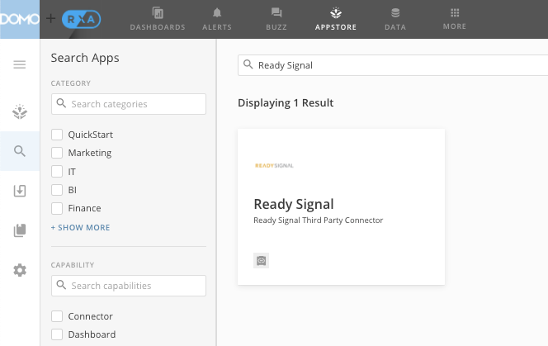This screenshot has width=548, height=346.
Task: Select the search icon in left sidebar
Action: click(x=20, y=151)
